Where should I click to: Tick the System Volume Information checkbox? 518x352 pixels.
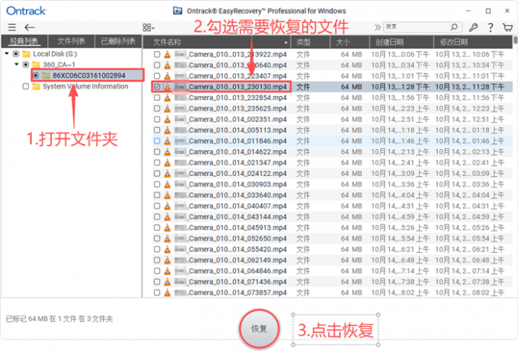tap(26, 87)
